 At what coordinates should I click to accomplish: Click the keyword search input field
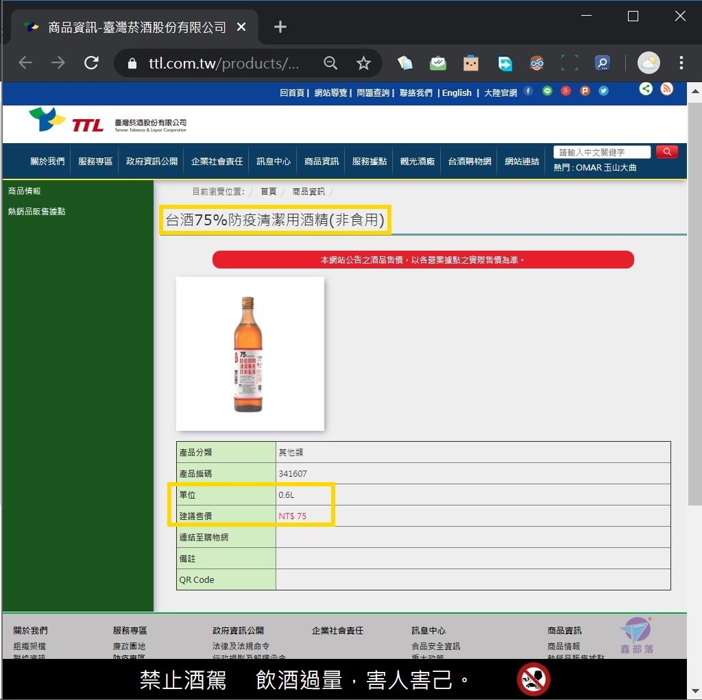coord(602,152)
